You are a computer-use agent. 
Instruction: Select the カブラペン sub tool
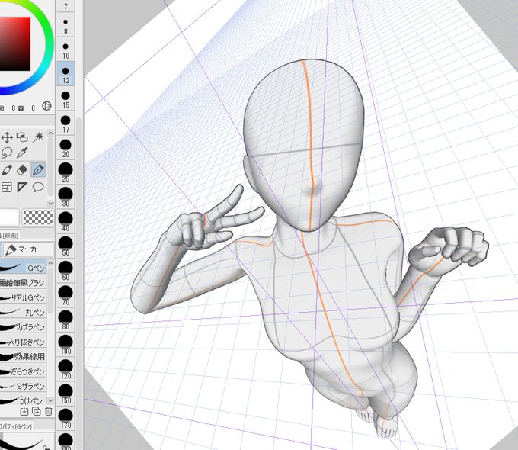click(23, 327)
